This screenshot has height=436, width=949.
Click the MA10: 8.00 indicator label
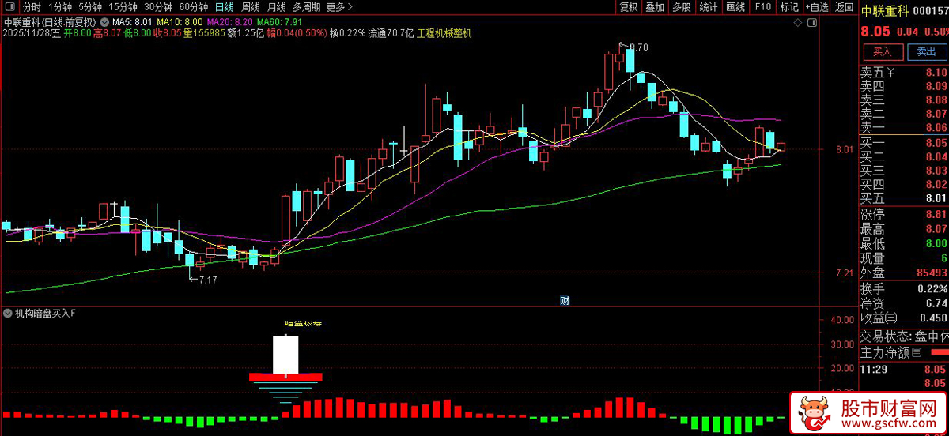click(180, 22)
